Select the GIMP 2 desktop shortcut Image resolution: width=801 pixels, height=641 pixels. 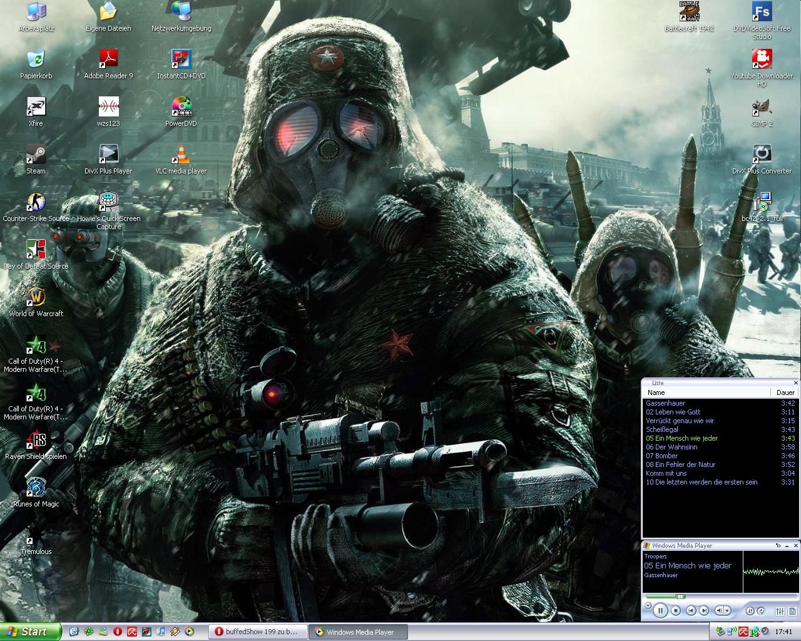pos(762,112)
